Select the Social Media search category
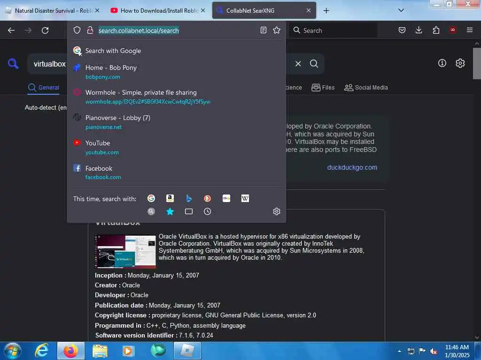This screenshot has height=360, width=481. pyautogui.click(x=366, y=88)
